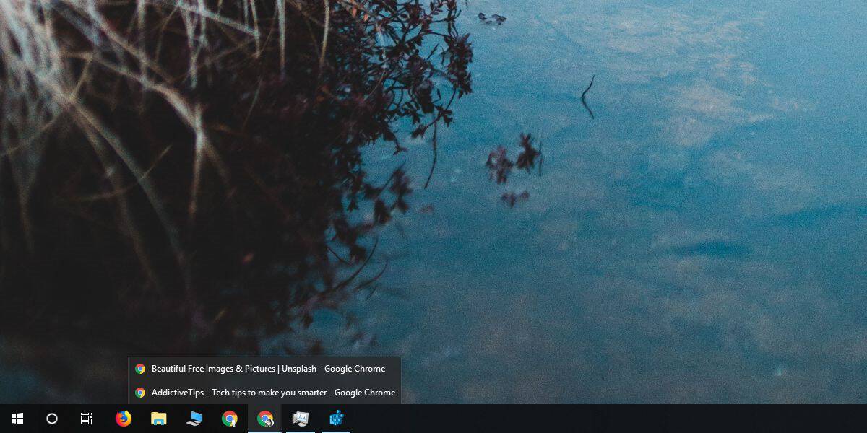Launch Firefox from the taskbar

(124, 419)
